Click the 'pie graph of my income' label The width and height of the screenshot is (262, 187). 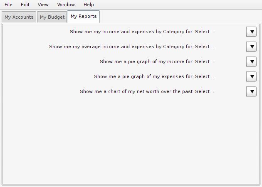click(146, 62)
